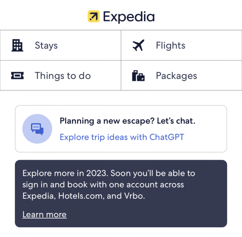This screenshot has width=242, height=237.
Task: Follow the Learn more link
Action: (44, 214)
